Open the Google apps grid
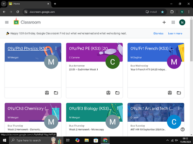Viewport: 193px width, 144px height. pyautogui.click(x=173, y=22)
